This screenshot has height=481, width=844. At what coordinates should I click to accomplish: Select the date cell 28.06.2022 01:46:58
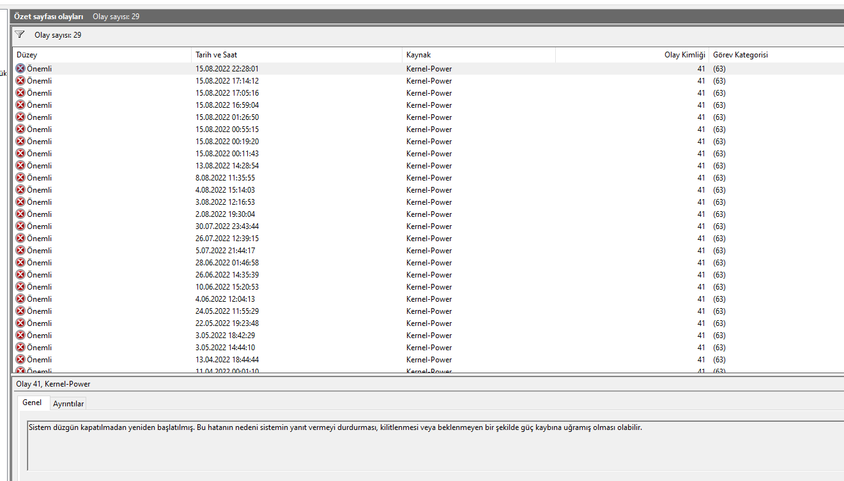point(227,262)
